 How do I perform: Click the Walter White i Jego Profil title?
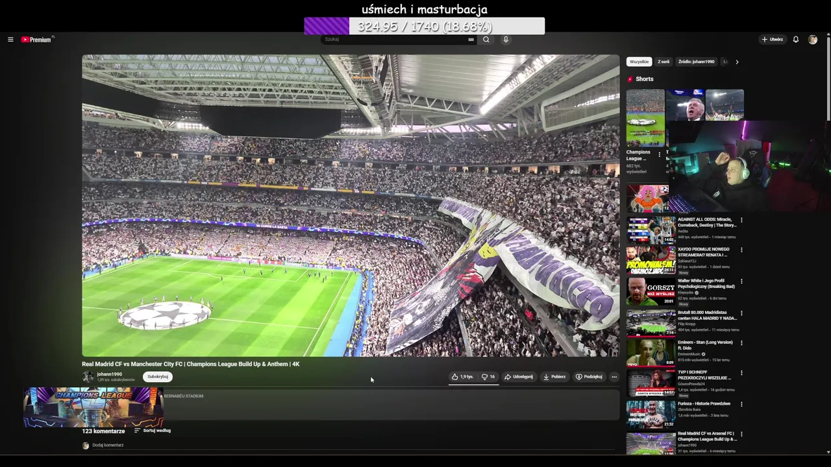point(706,283)
